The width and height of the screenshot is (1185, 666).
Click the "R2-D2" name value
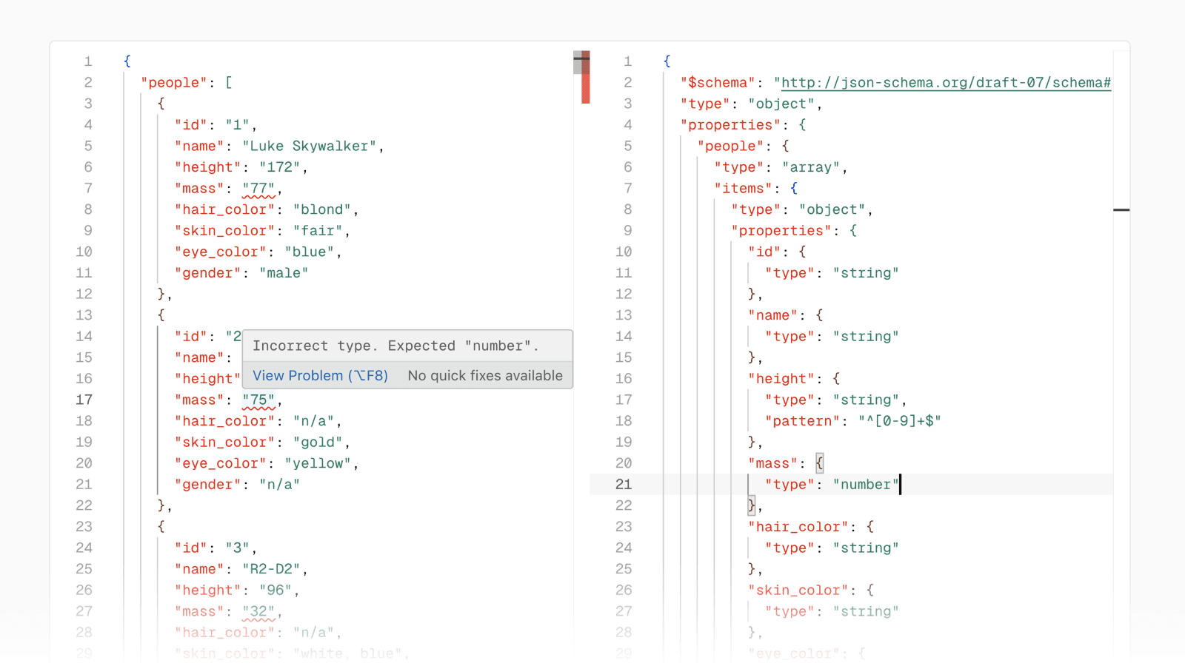click(271, 570)
